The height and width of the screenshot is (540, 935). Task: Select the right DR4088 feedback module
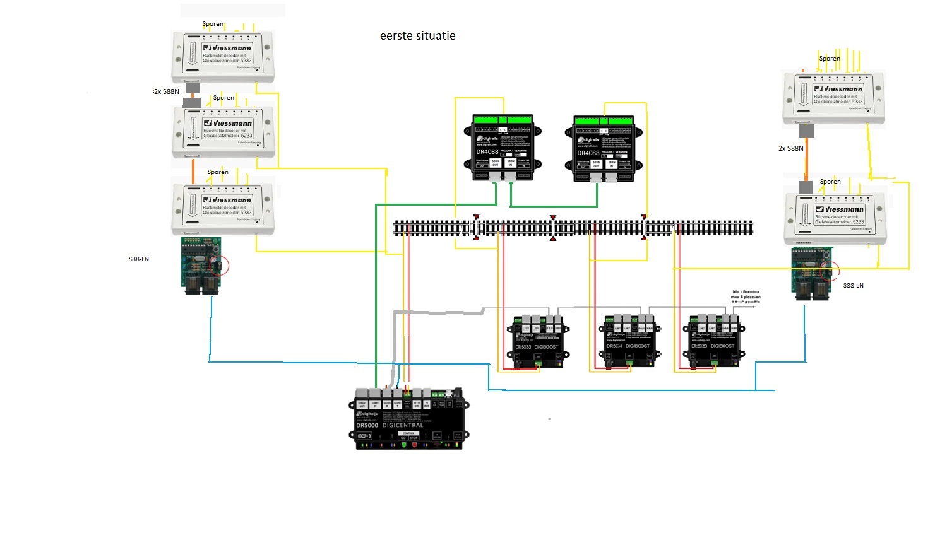[604, 149]
